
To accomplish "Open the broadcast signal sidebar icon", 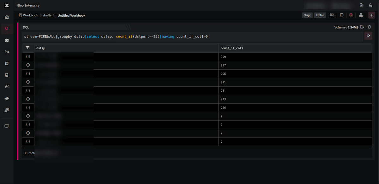I will point(7,52).
